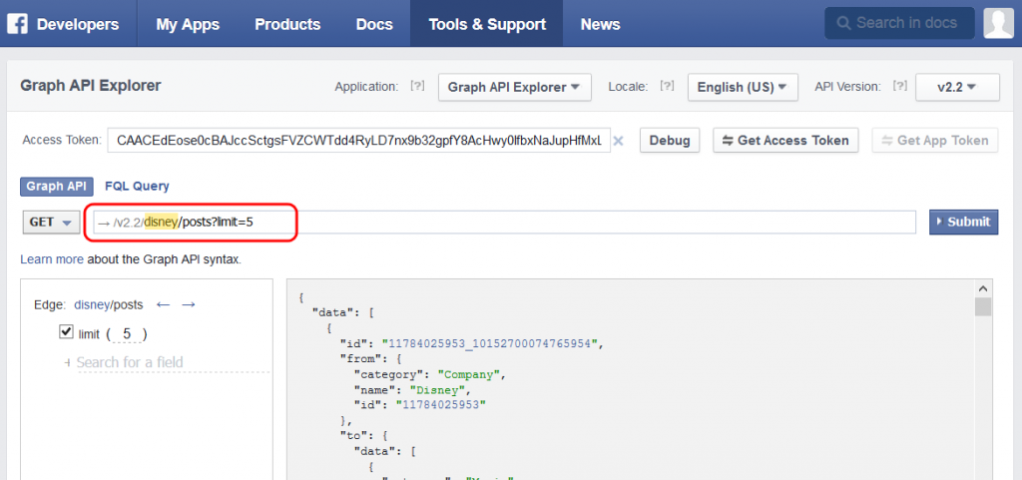Switch to the FQL Query tab

[137, 187]
